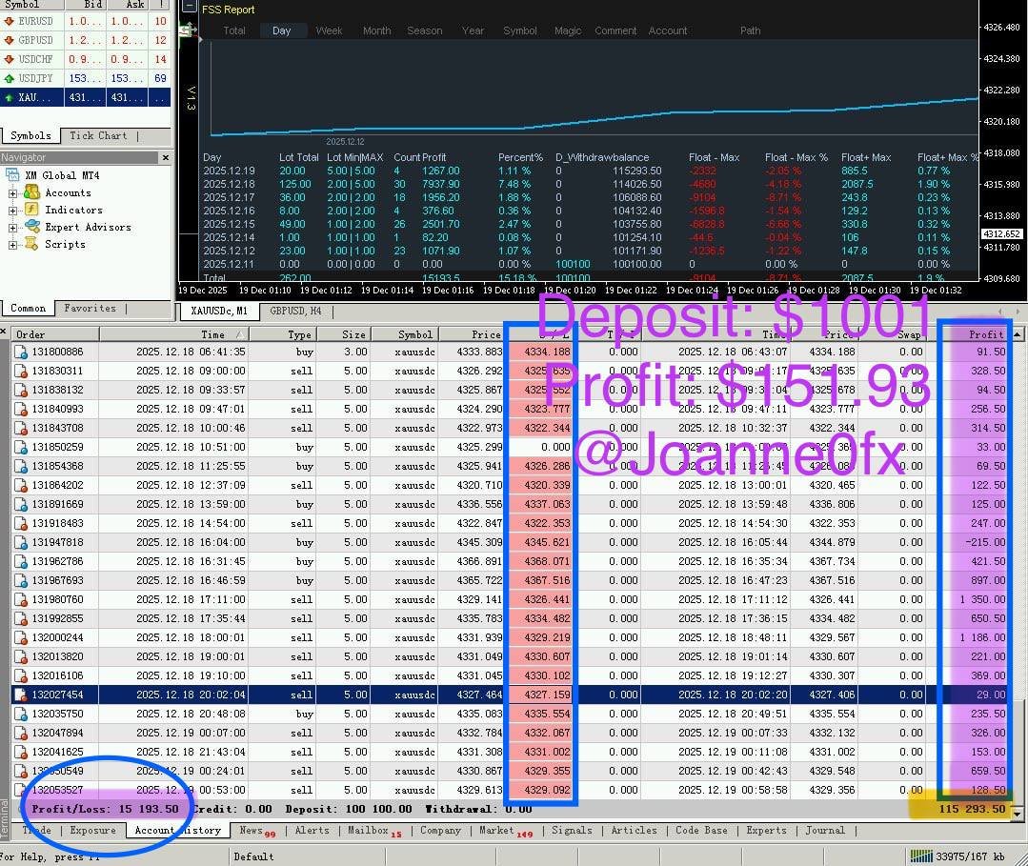Click the Accounts folder icon
The height and width of the screenshot is (866, 1028).
(32, 192)
